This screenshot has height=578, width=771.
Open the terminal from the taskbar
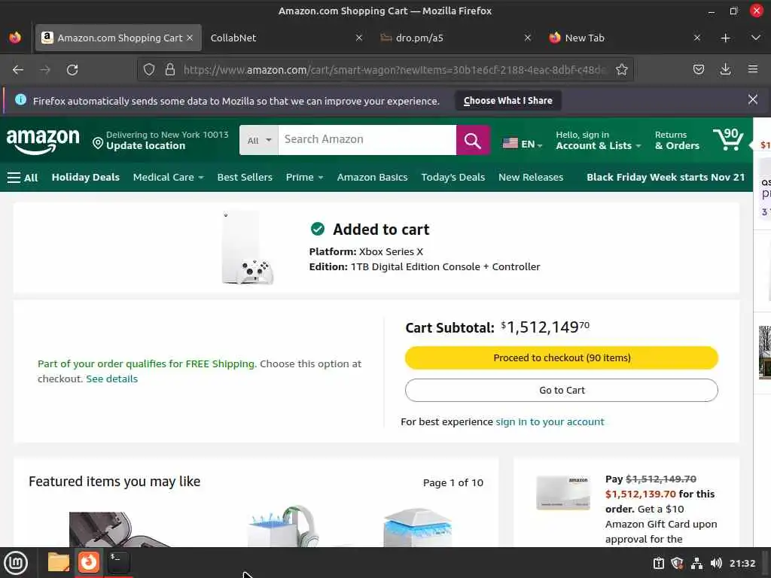pos(118,562)
